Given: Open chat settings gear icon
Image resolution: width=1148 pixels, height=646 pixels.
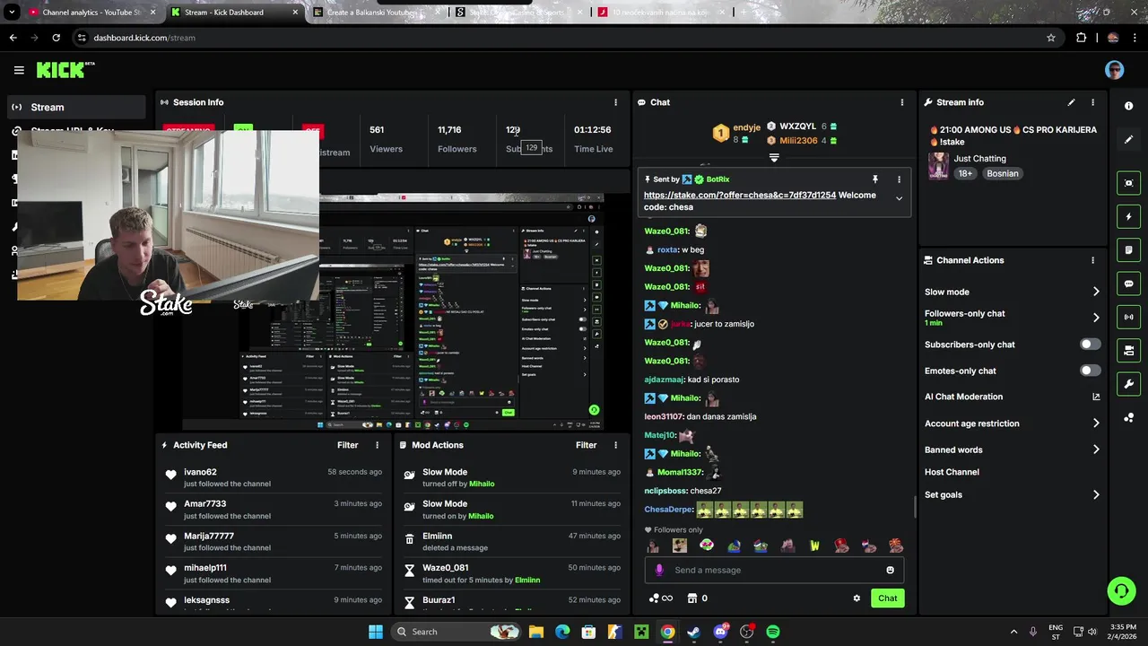Looking at the screenshot, I should coord(857,598).
